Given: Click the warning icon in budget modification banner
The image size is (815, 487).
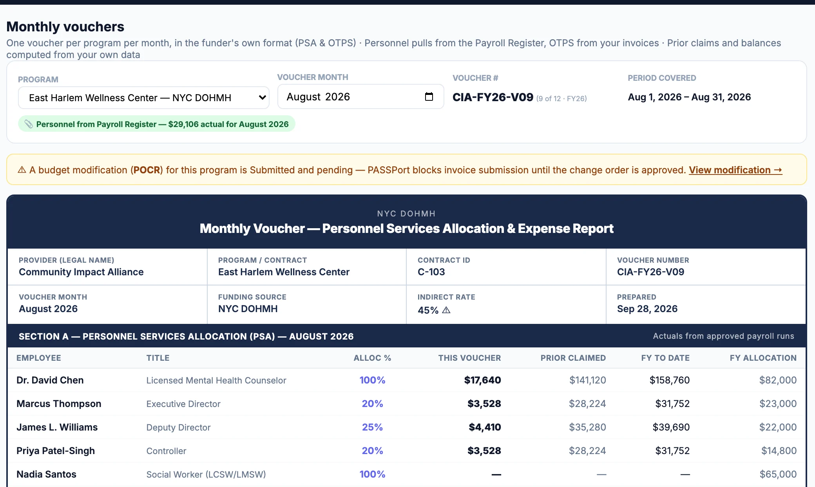Looking at the screenshot, I should 22,170.
